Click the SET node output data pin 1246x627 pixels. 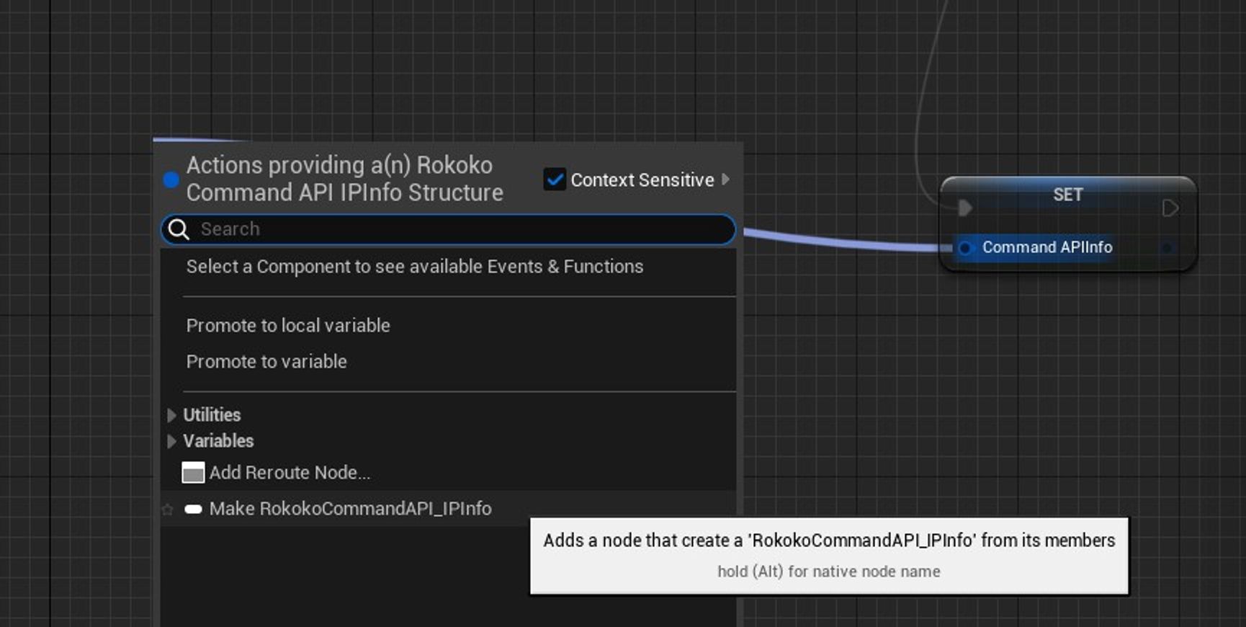(1167, 248)
